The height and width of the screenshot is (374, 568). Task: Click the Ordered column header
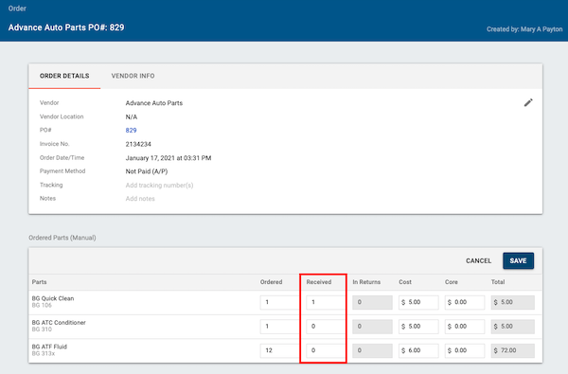271,282
